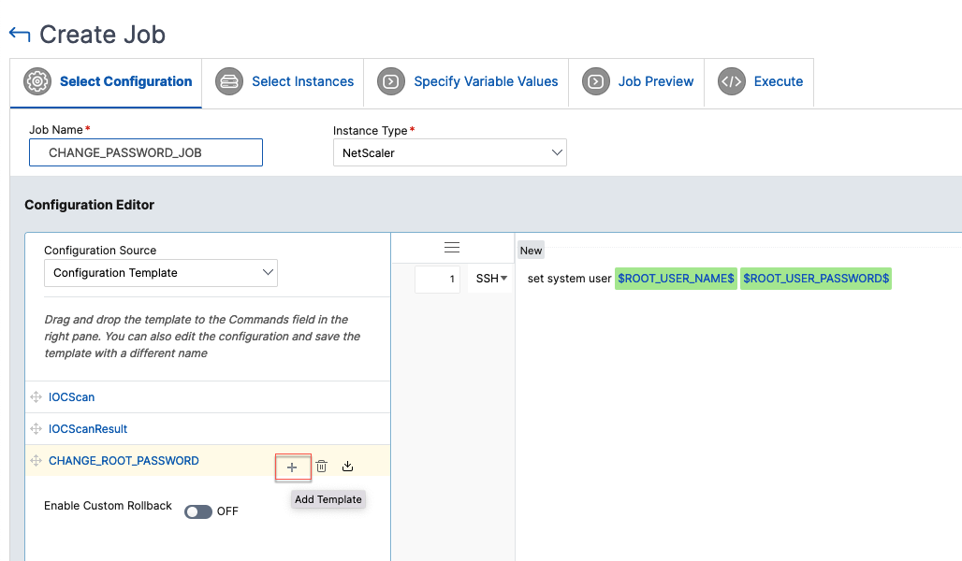
Task: Select the IOCScan template
Action: pos(72,397)
